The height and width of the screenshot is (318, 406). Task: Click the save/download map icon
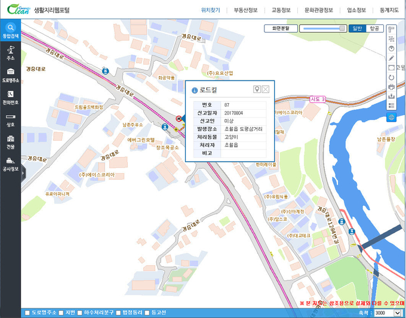point(391,96)
